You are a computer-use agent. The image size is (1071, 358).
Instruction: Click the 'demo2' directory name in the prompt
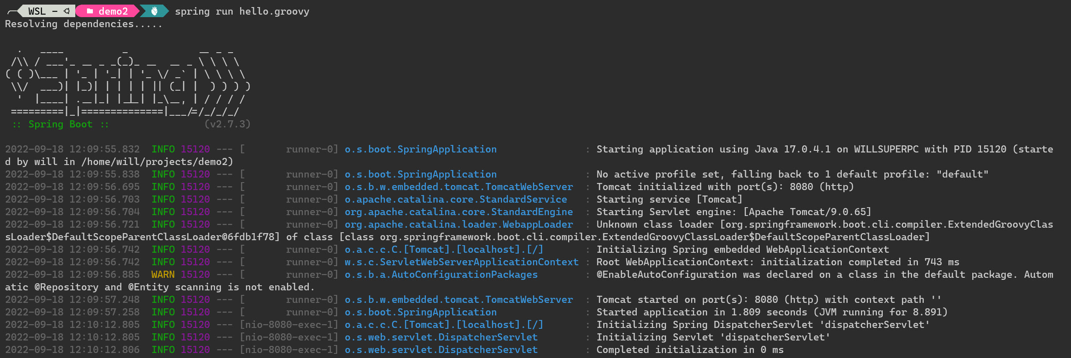tap(113, 11)
